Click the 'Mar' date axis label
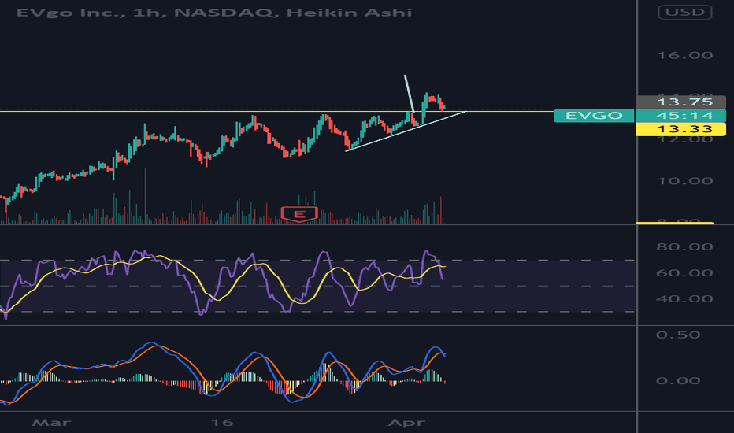The width and height of the screenshot is (734, 433). click(51, 423)
